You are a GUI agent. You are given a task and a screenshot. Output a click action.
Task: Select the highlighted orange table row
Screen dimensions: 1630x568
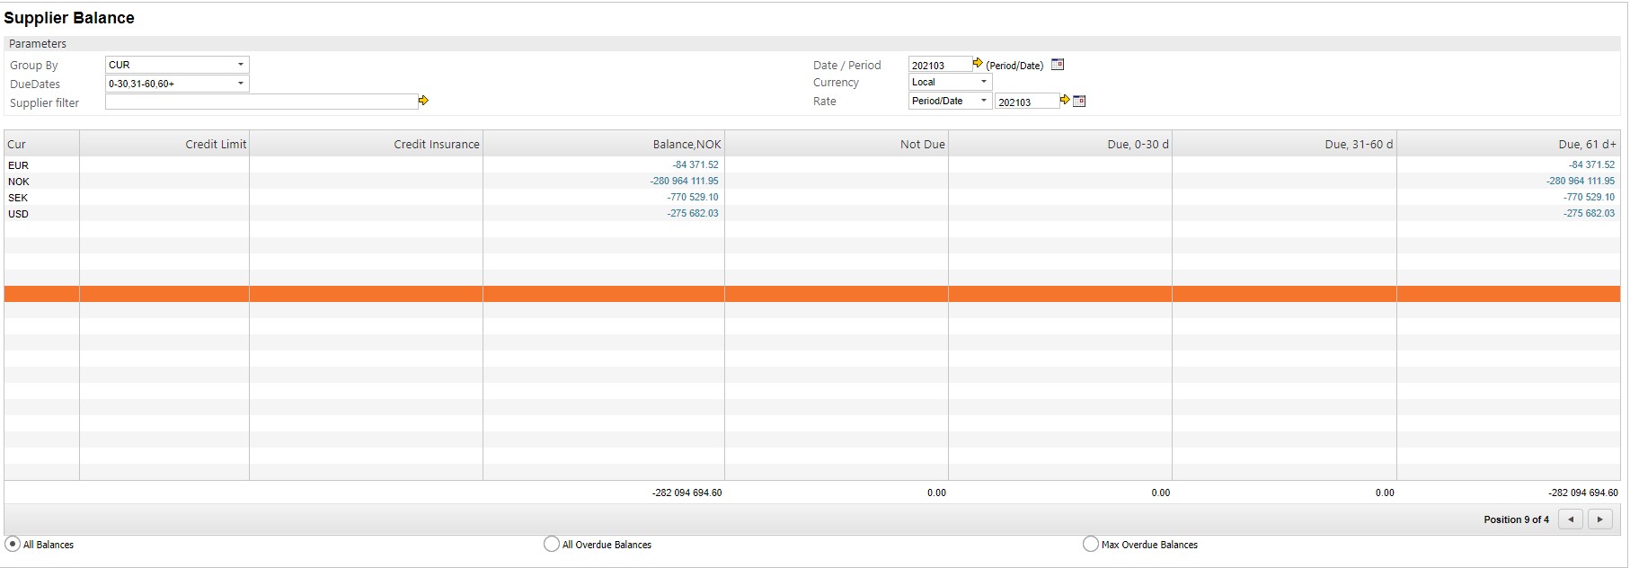(809, 294)
